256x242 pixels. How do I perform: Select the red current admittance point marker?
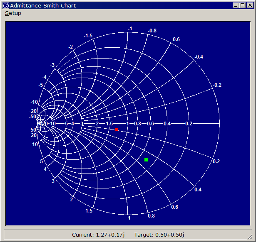117,130
